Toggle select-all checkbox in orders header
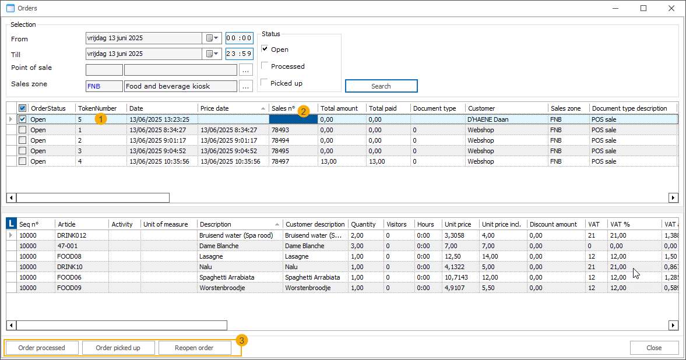 pyautogui.click(x=23, y=108)
